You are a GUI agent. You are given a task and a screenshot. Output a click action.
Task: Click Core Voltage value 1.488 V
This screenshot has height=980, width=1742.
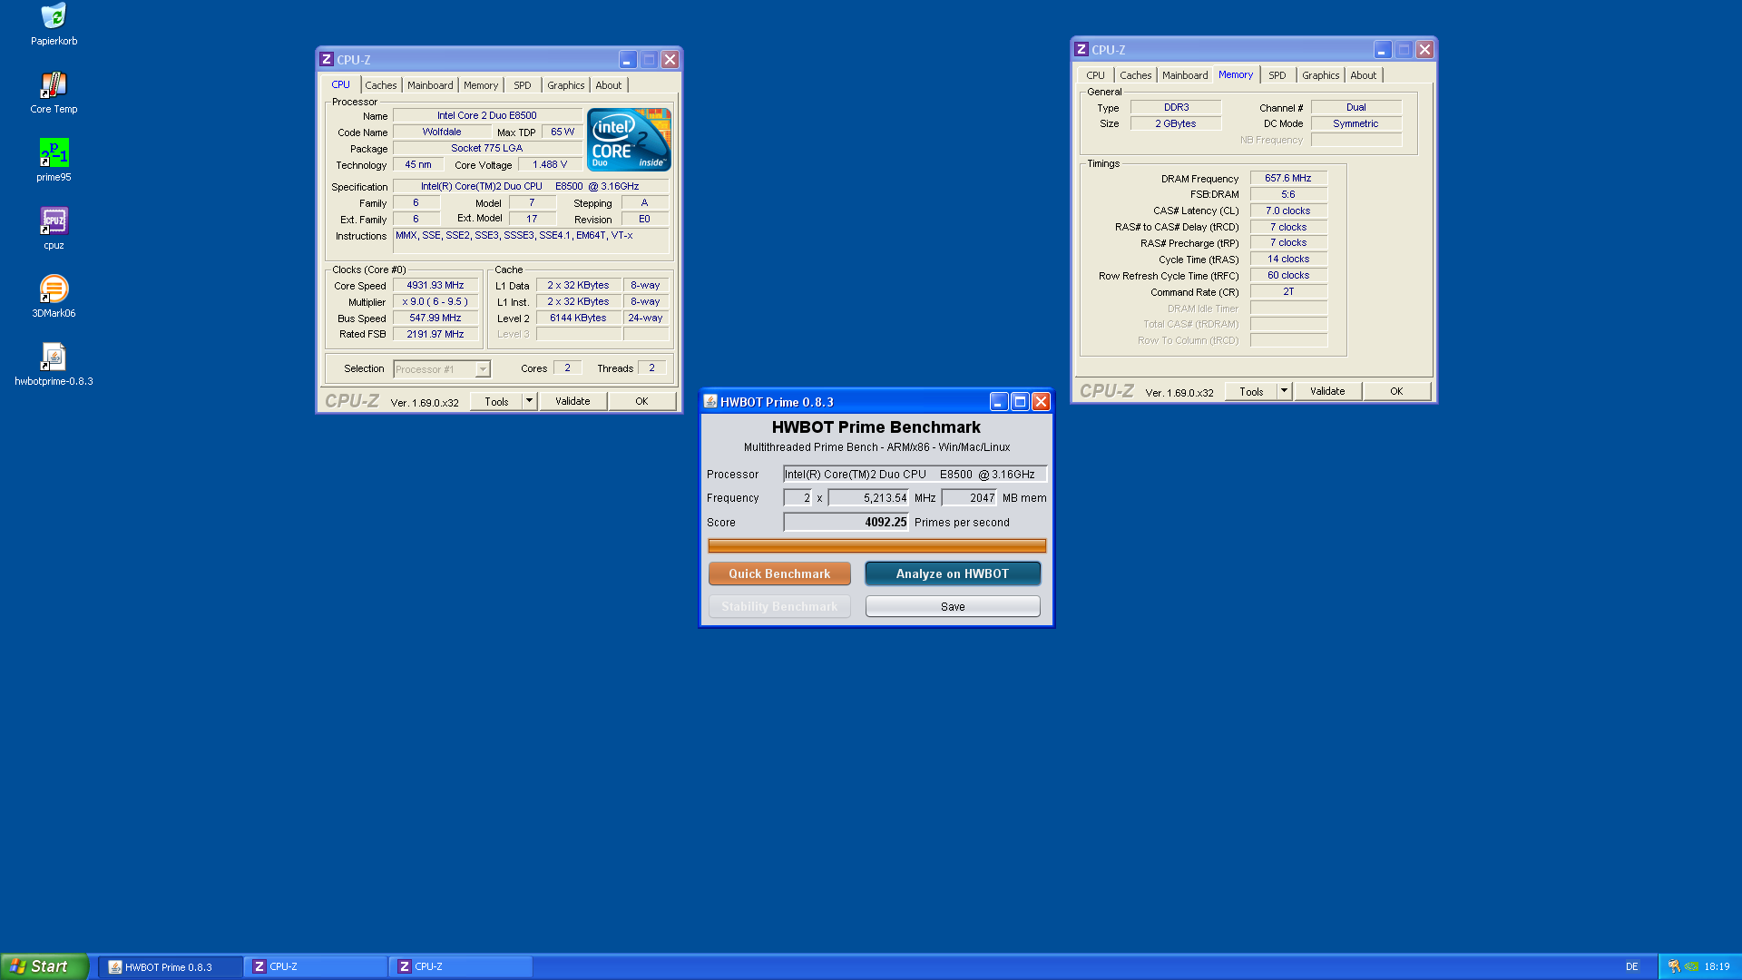tap(550, 164)
